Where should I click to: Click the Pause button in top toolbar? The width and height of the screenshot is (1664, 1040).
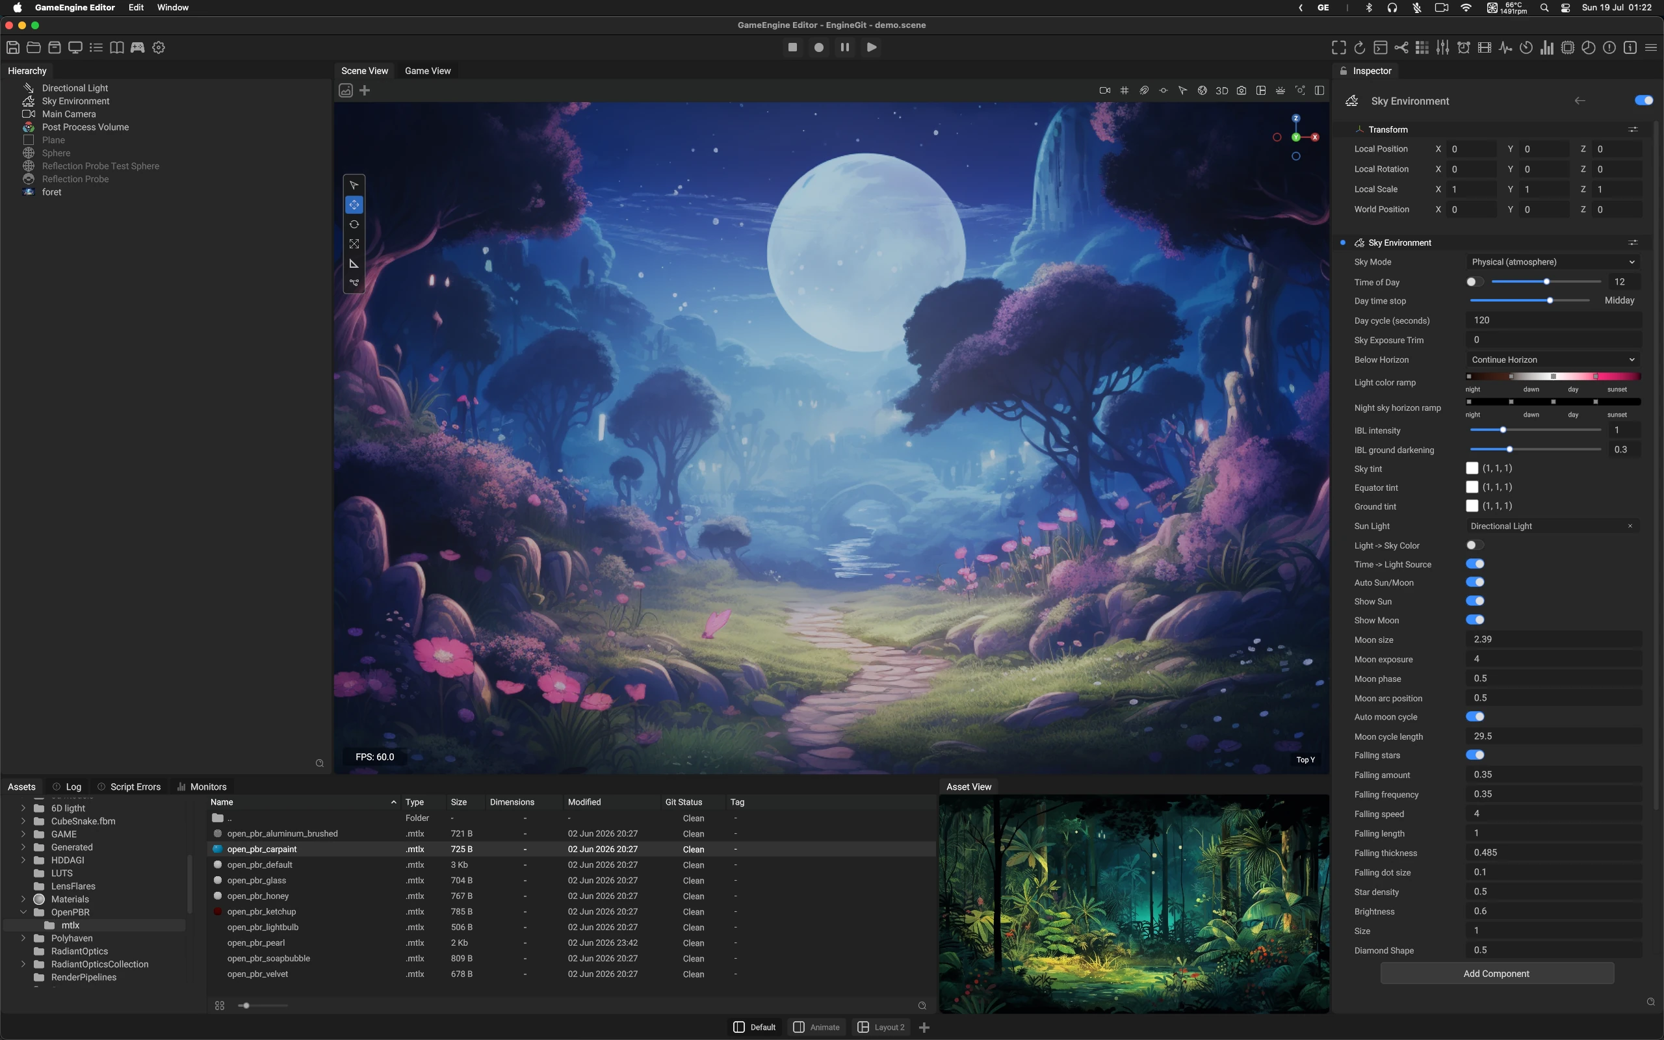coord(845,47)
